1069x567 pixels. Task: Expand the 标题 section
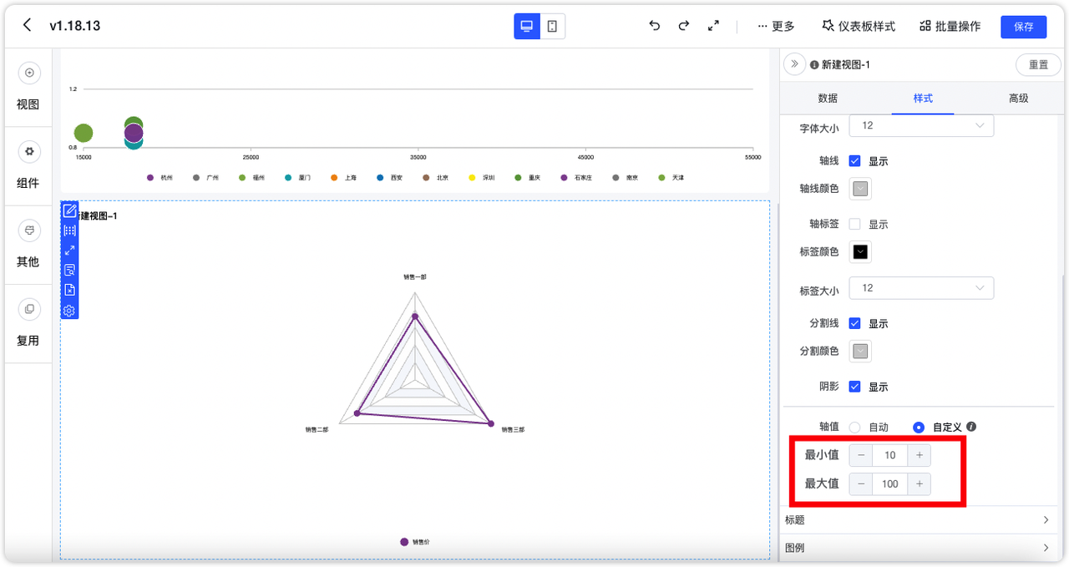(x=917, y=520)
